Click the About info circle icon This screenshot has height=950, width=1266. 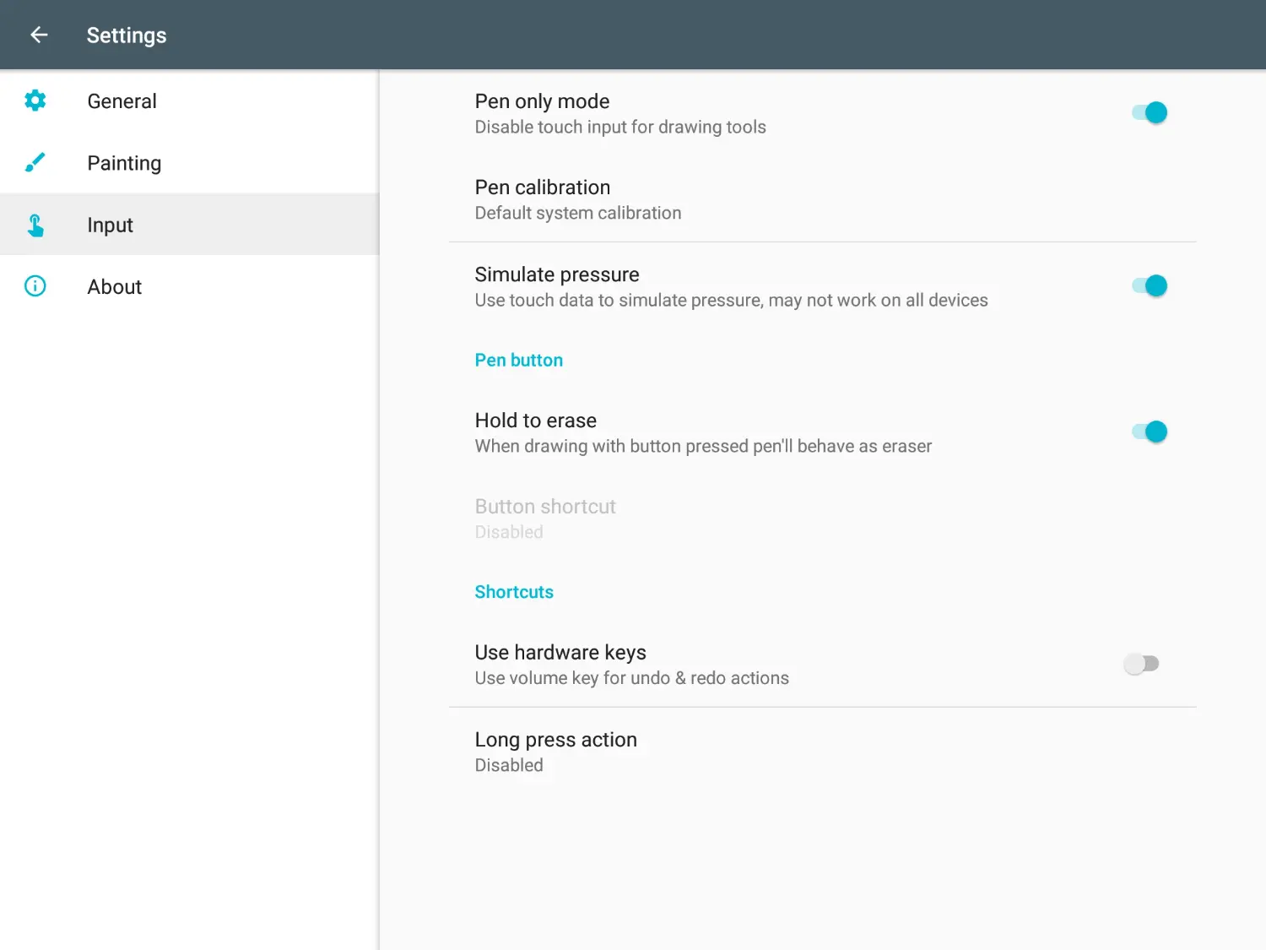(x=35, y=286)
